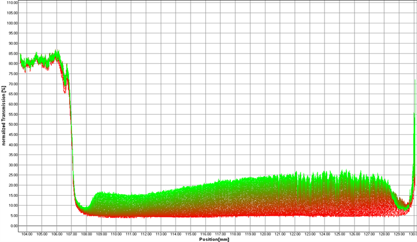Click the "normalized Transmission [%]" y-axis title

[x=4, y=114]
